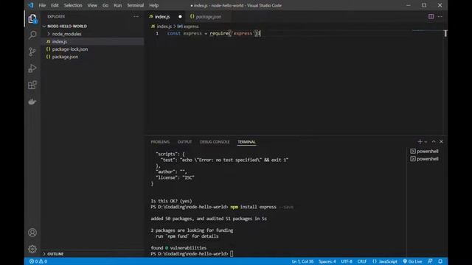Create a new terminal with plus icon

(x=420, y=141)
